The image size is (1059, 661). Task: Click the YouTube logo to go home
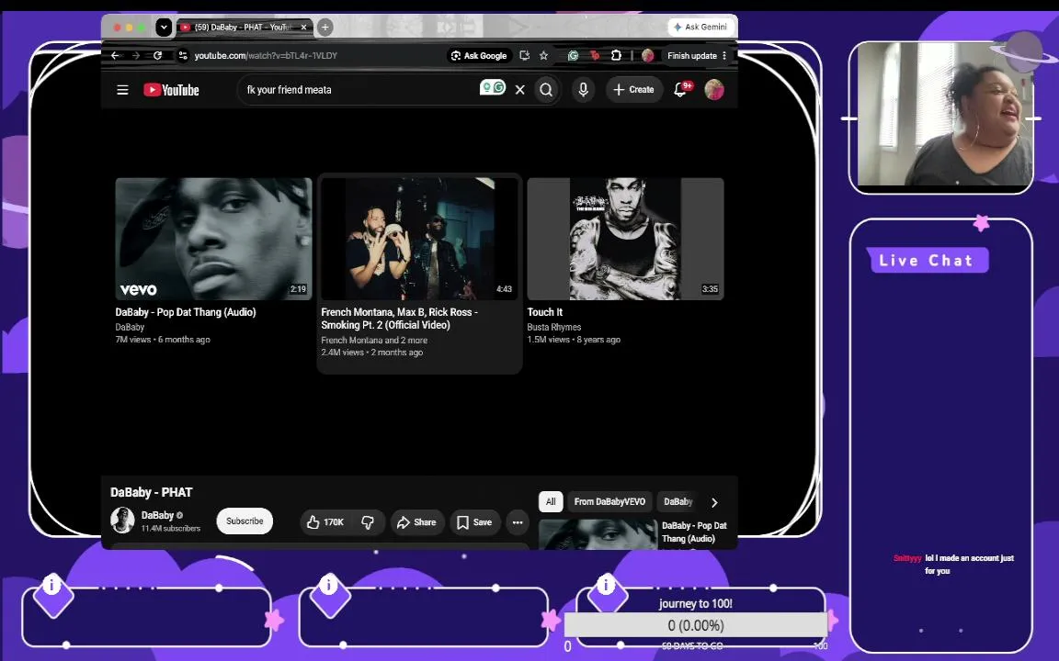[172, 90]
